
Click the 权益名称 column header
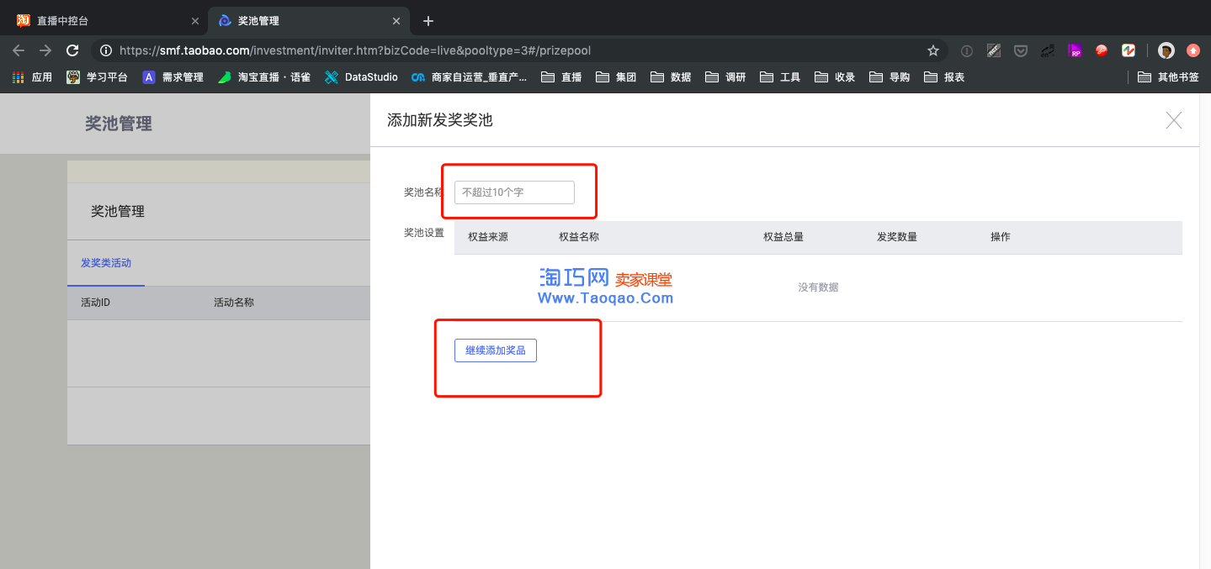(x=579, y=237)
